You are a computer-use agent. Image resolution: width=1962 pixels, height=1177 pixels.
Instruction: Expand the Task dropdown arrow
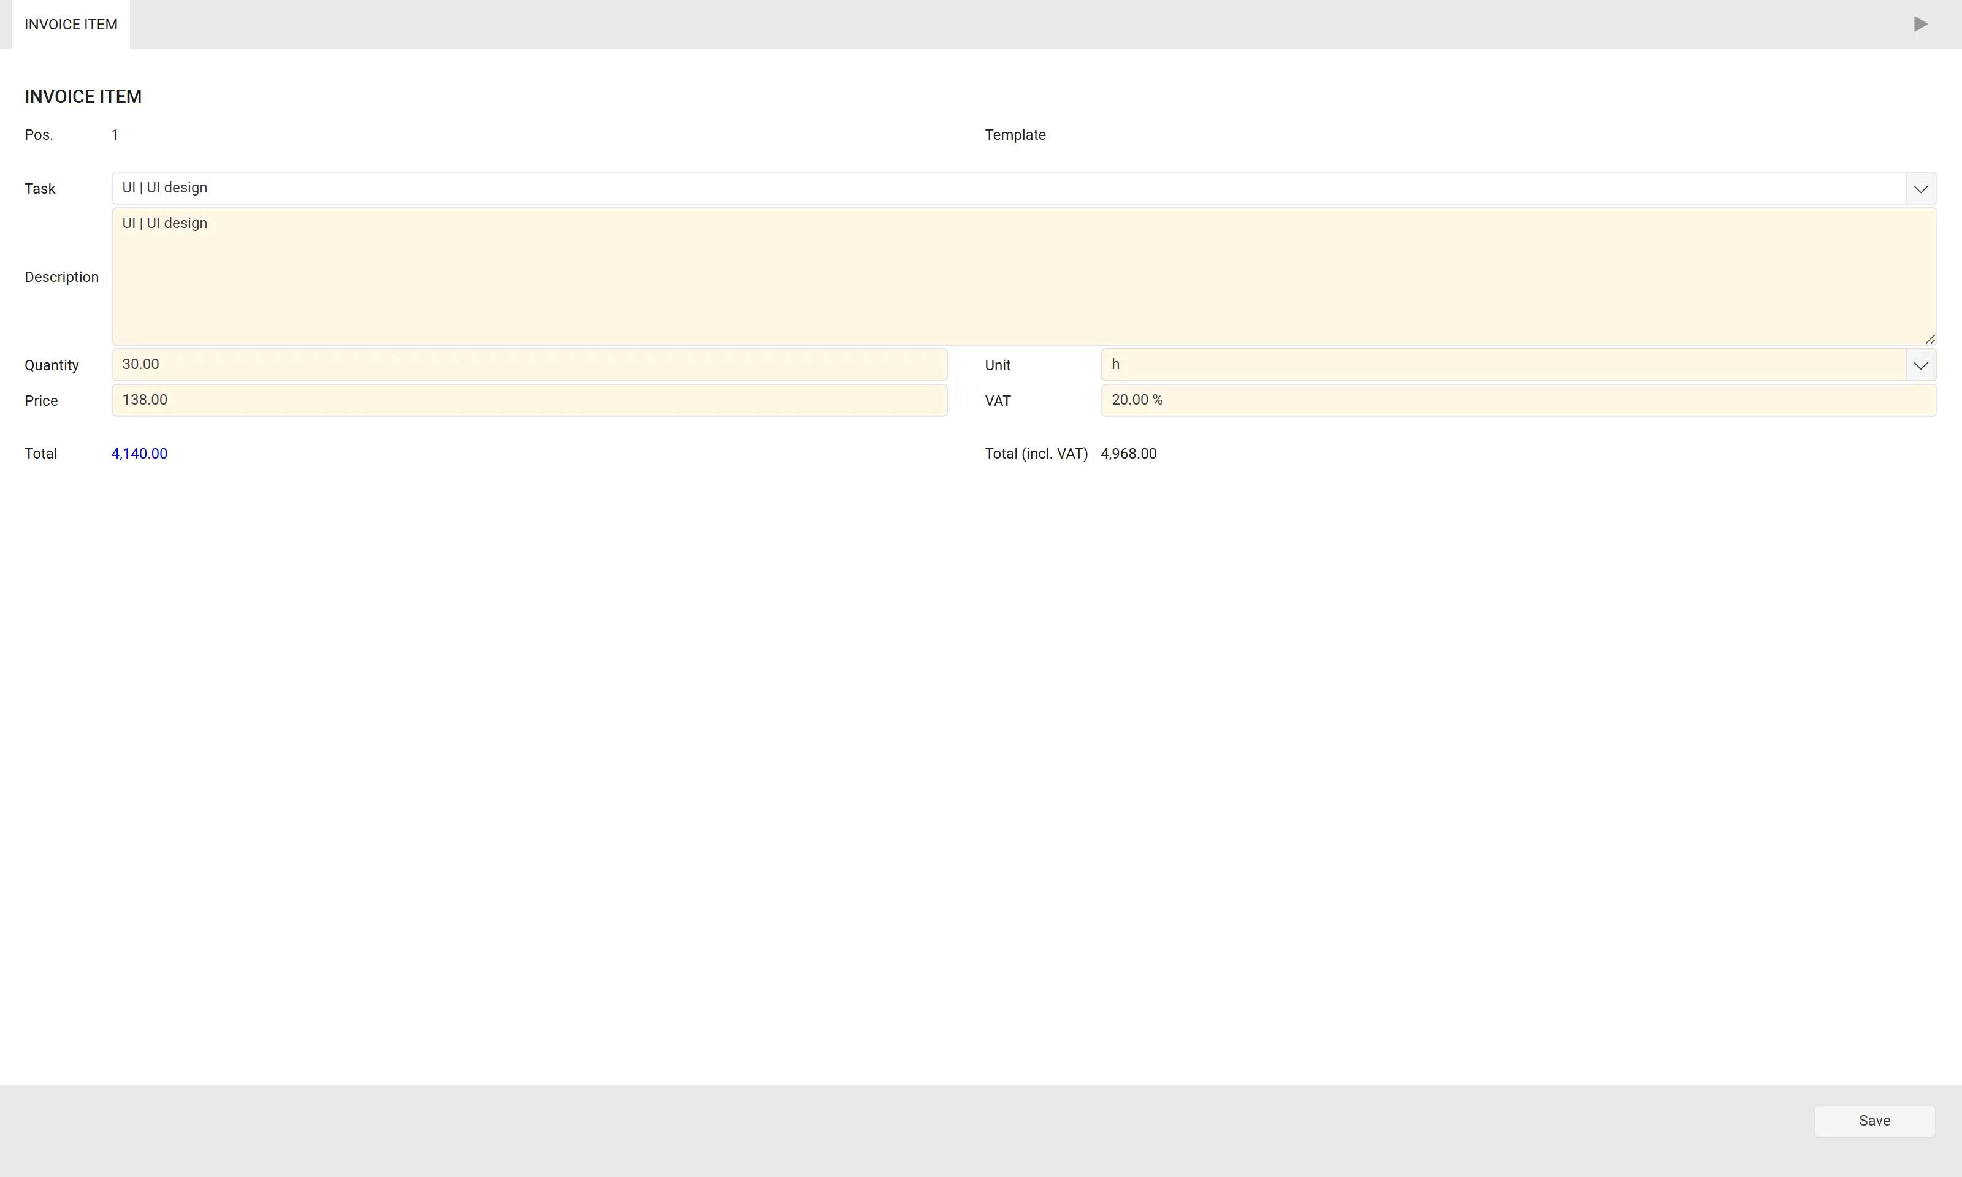click(x=1921, y=189)
